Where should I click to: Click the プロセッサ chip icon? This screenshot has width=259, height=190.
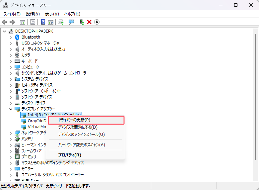pos(17,156)
